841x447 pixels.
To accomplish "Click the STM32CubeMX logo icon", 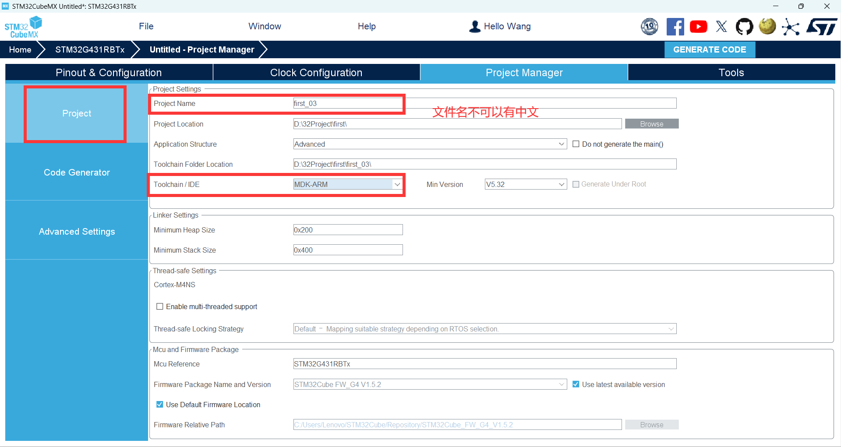I will point(23,27).
